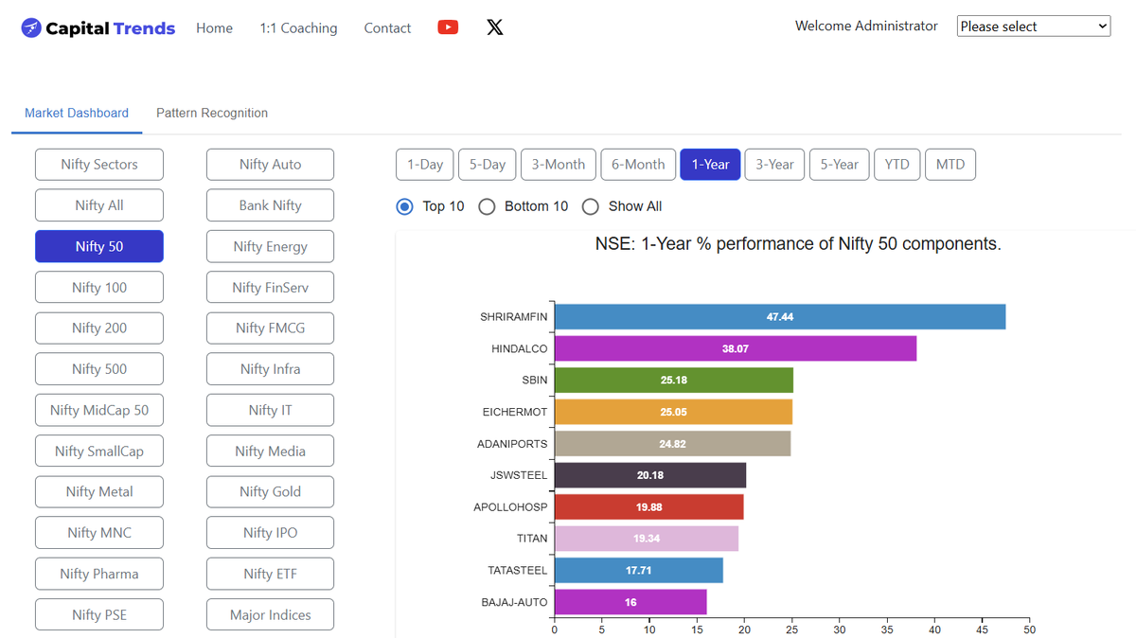
Task: Select the Bank Nifty button
Action: point(270,205)
